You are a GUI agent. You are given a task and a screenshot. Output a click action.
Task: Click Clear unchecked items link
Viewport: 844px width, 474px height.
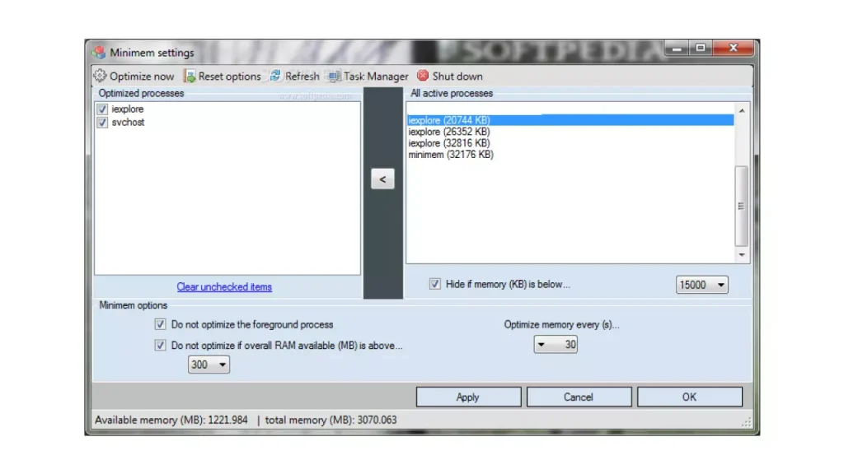(224, 287)
